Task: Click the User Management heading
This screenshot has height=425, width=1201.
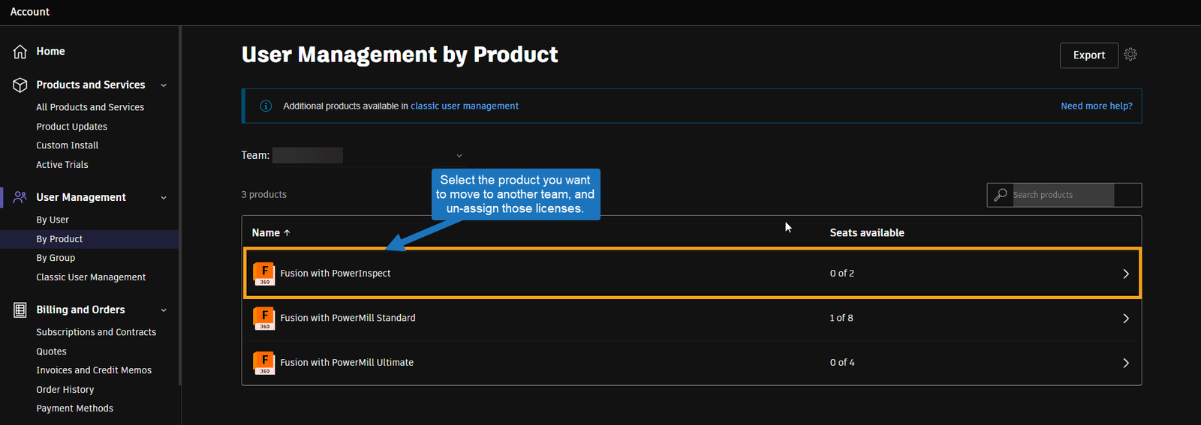Action: coord(81,198)
